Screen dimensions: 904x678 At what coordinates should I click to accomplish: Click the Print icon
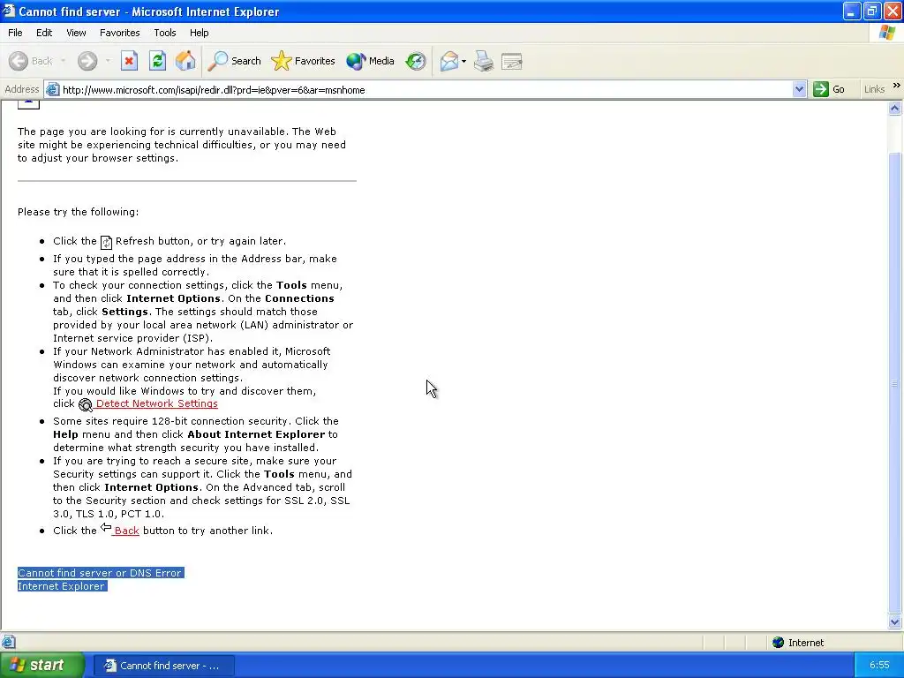coord(484,61)
